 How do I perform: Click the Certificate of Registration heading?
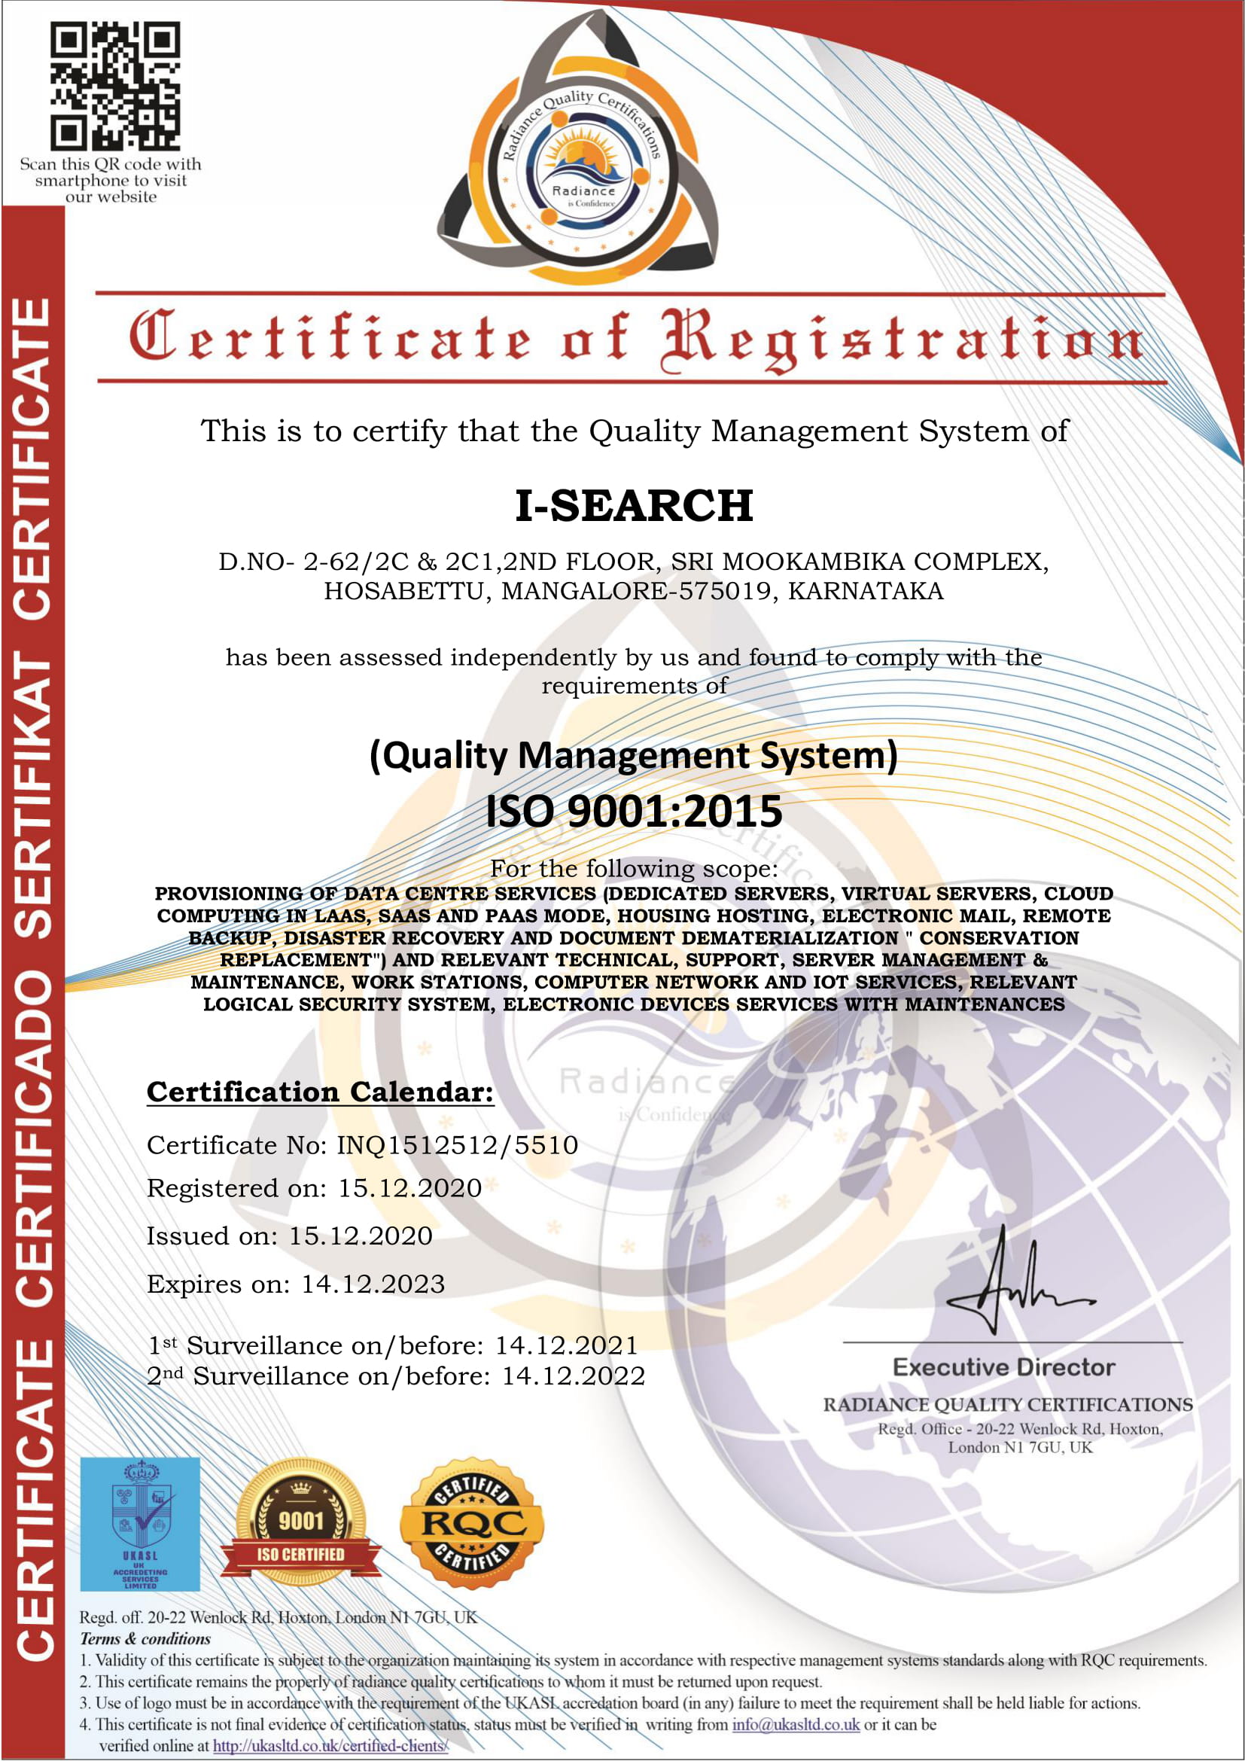[635, 338]
